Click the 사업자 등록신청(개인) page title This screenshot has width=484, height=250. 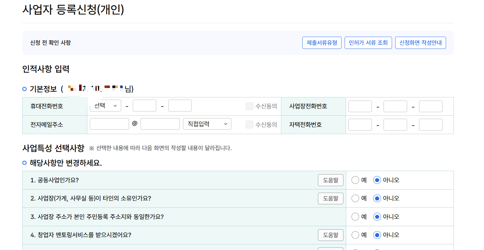pos(73,9)
